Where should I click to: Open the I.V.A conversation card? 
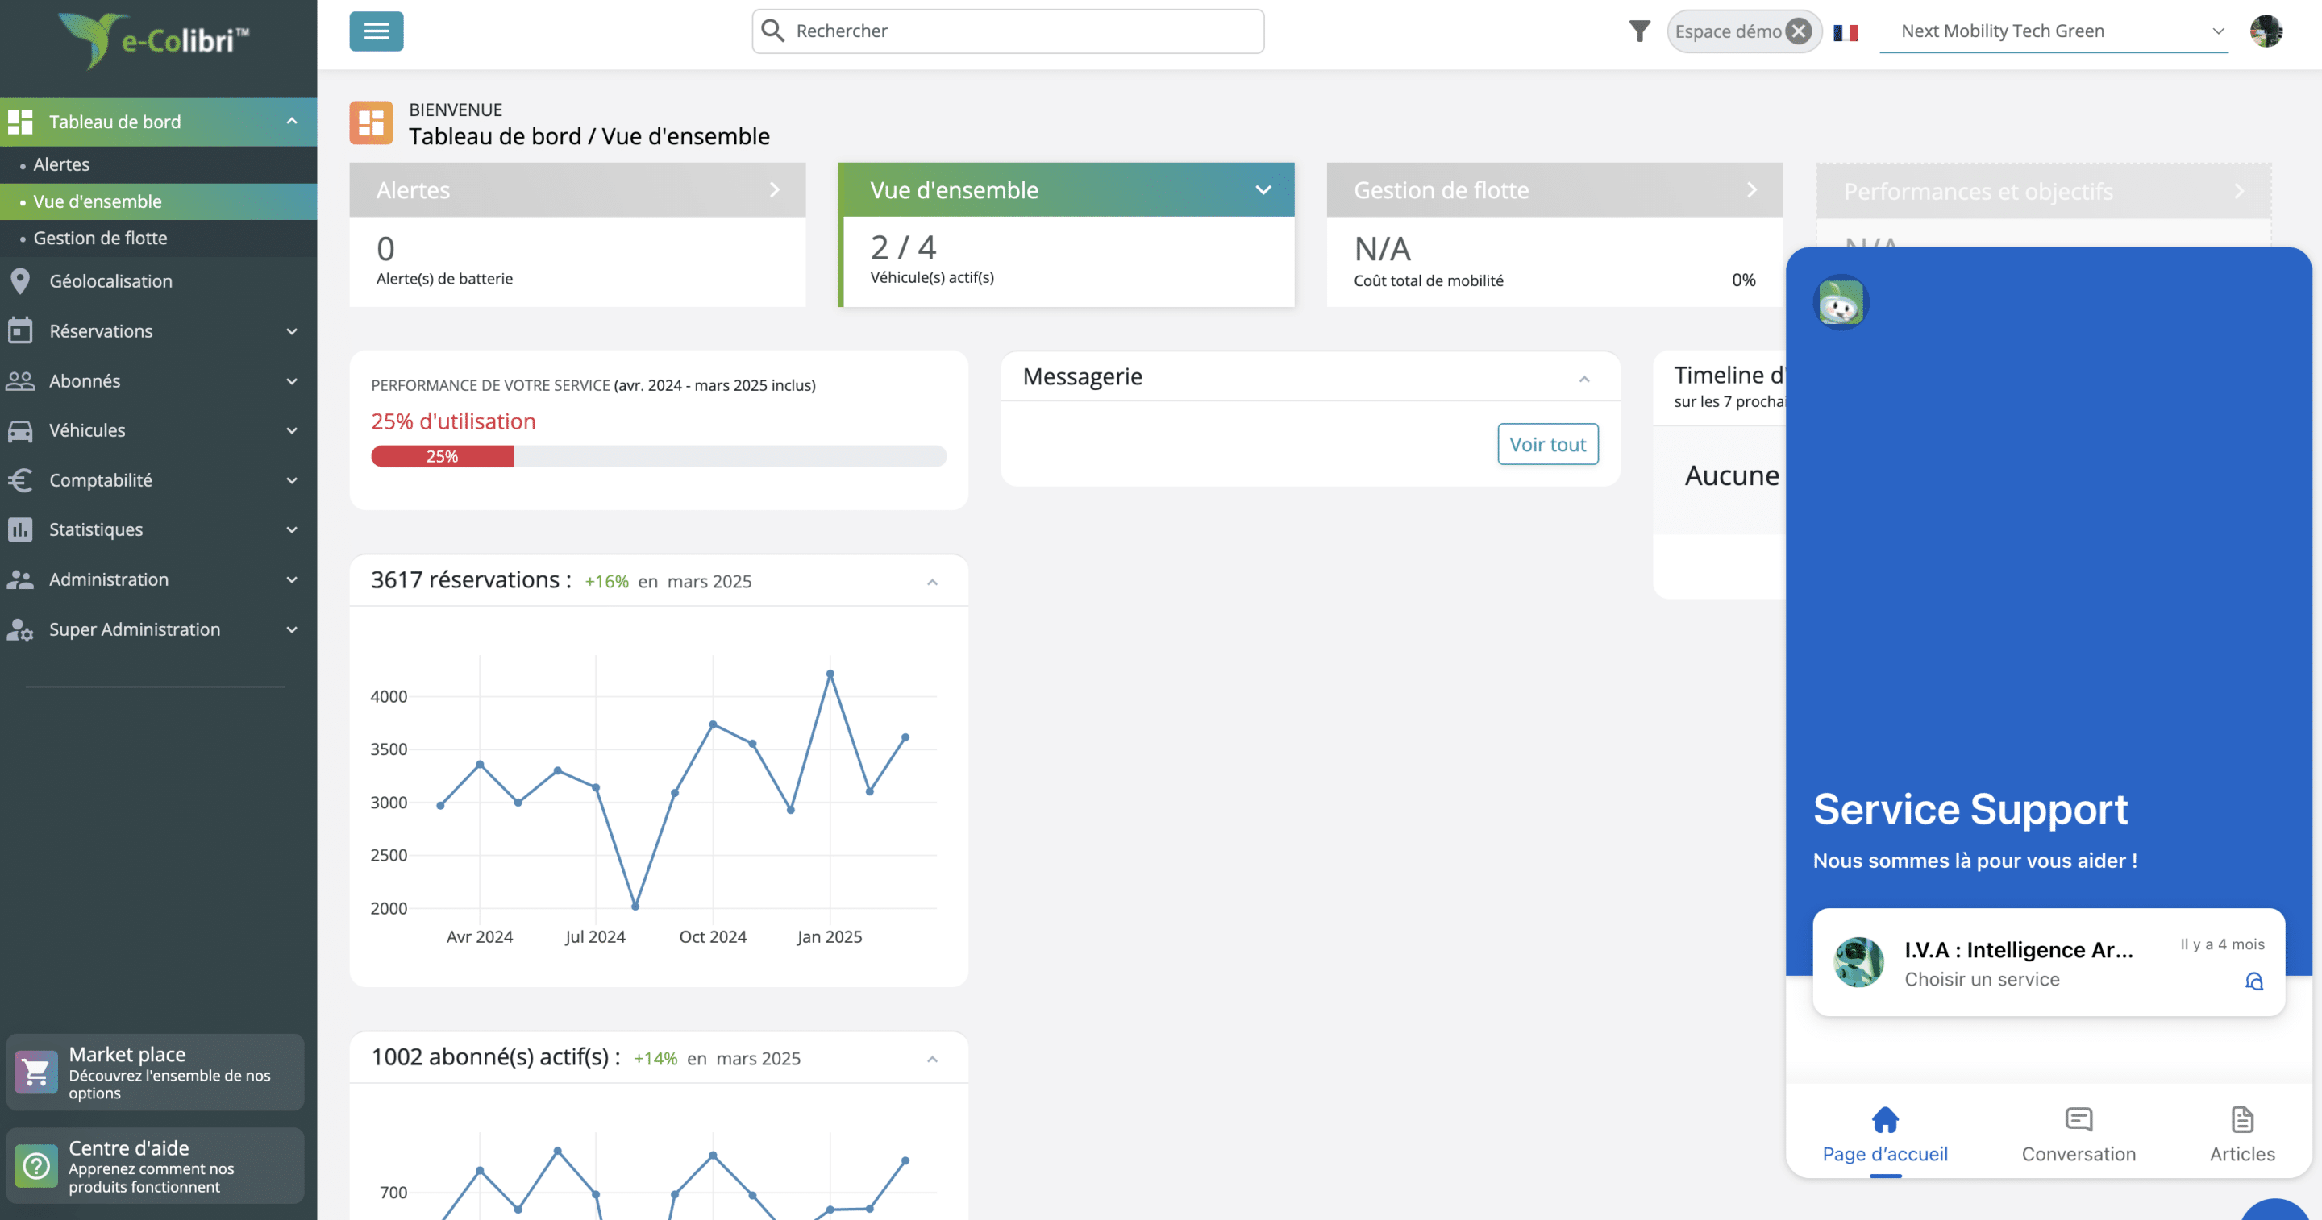tap(2048, 962)
